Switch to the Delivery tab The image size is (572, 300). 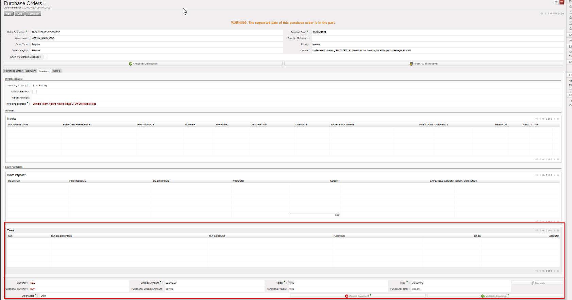[x=31, y=71]
